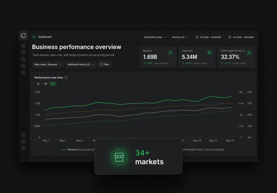Image resolution: width=277 pixels, height=193 pixels.
Task: Toggle the Revenue (Current period) legend item
Action: [x=78, y=150]
